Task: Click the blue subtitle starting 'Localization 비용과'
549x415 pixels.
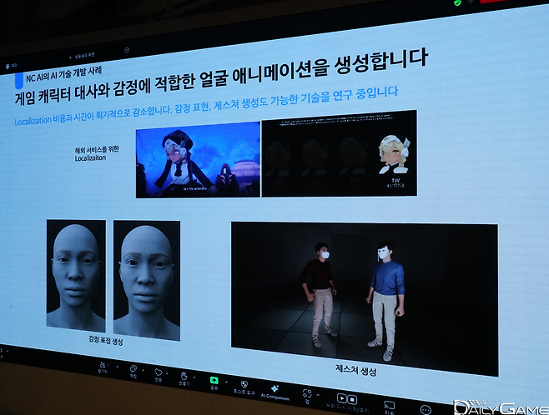Action: pos(206,107)
